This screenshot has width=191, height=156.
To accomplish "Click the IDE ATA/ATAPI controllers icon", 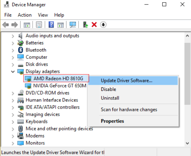I will pos(21,107).
